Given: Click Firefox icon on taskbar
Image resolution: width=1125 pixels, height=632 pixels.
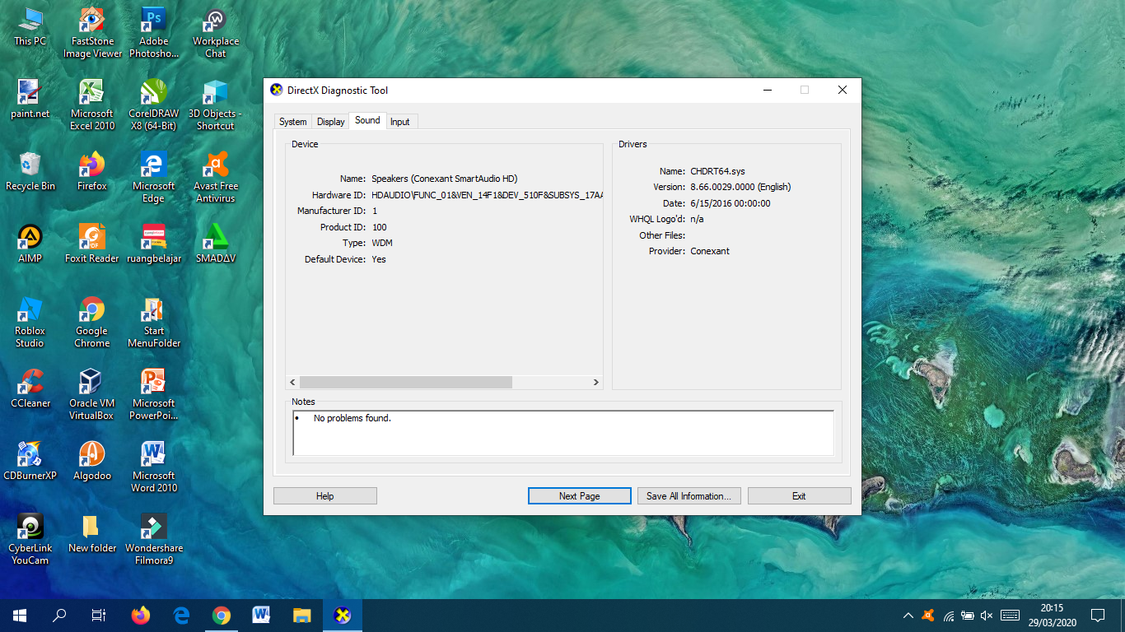Looking at the screenshot, I should [141, 616].
